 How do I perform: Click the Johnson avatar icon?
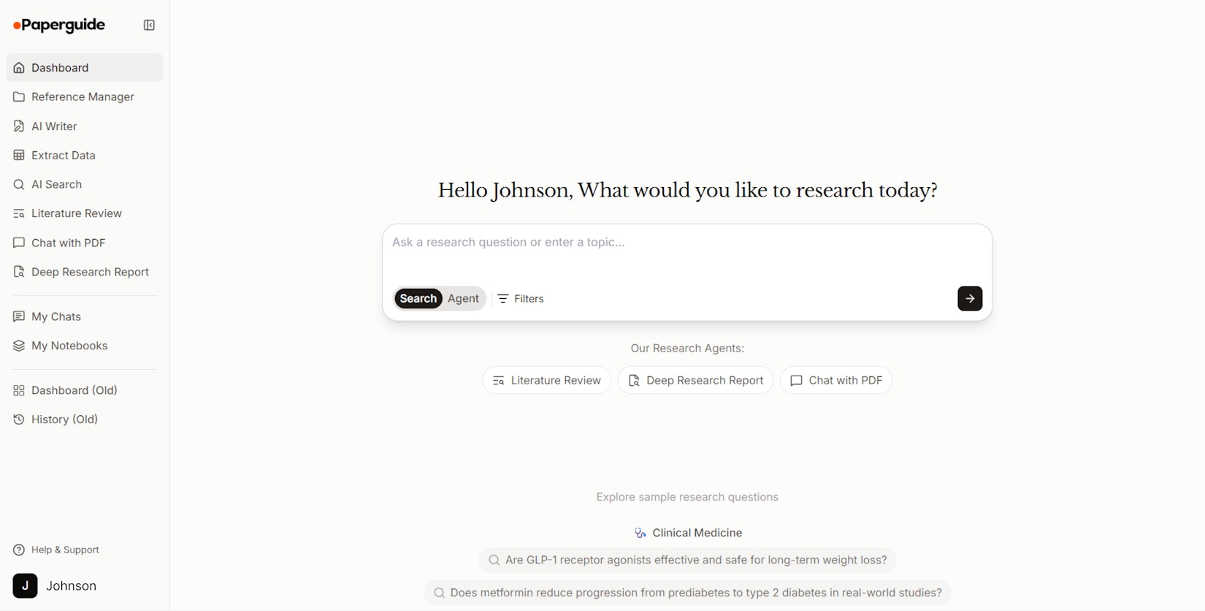coord(25,585)
